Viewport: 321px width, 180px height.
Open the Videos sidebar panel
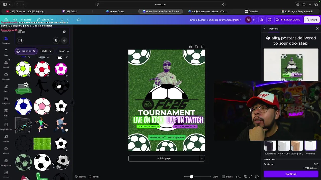tap(6, 150)
